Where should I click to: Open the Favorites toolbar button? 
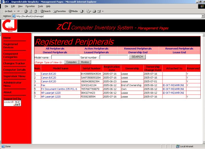[59, 11]
